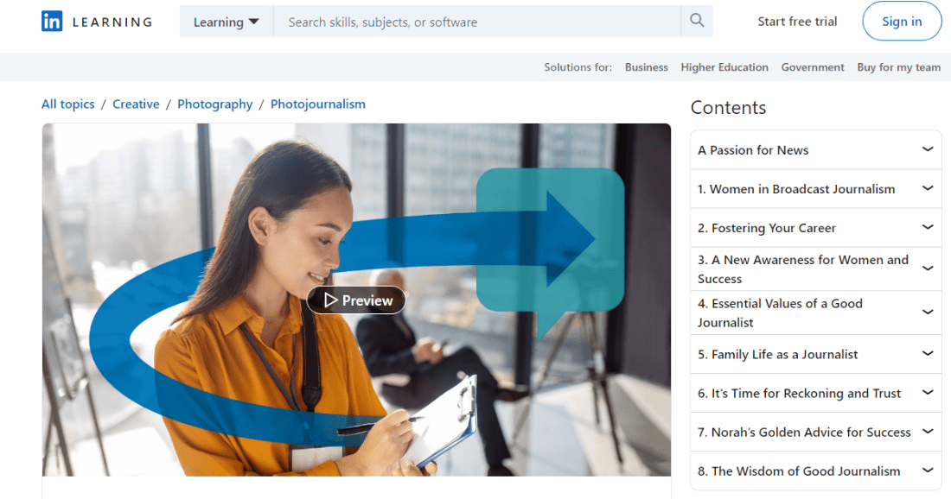The image size is (951, 499).
Task: Click the Start free trial link
Action: tap(797, 22)
